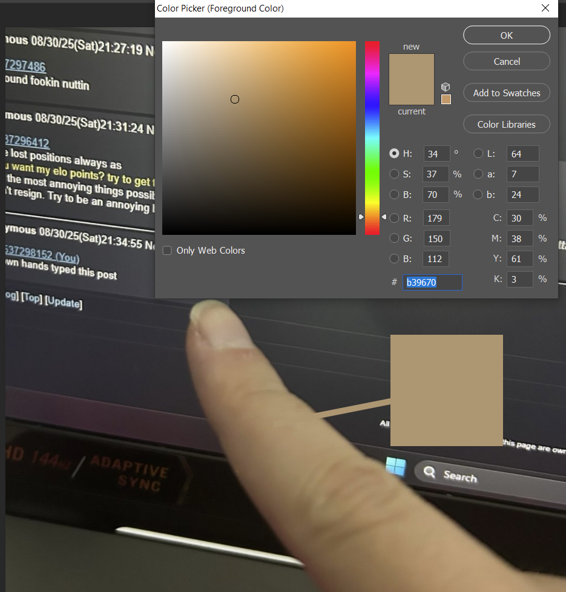This screenshot has height=592, width=566.
Task: Select the R red radio button
Action: click(394, 218)
